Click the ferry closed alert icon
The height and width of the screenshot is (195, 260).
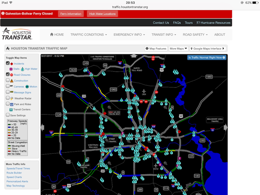pos(3,13)
